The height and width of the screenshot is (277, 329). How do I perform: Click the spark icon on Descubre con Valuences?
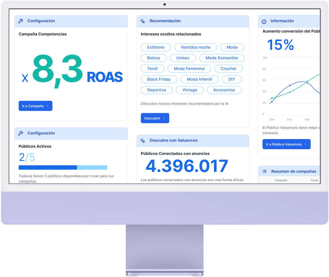tap(142, 141)
